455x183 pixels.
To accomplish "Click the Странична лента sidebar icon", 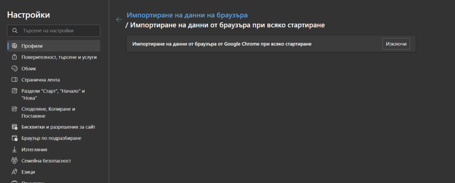I will [x=15, y=80].
